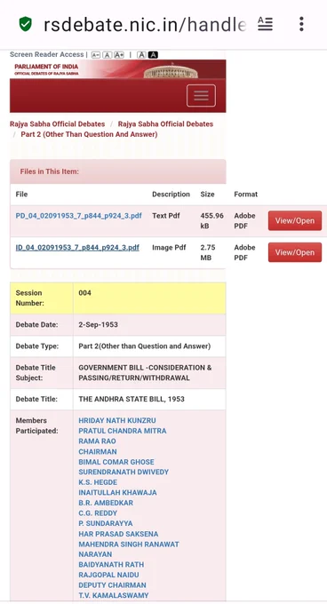This screenshot has width=327, height=604.
Task: Open Screen Reader Access link
Action: point(46,55)
